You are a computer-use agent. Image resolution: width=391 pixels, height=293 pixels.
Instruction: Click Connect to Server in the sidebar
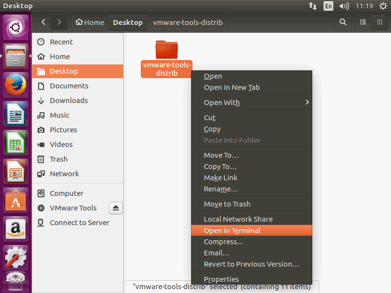[x=78, y=223]
